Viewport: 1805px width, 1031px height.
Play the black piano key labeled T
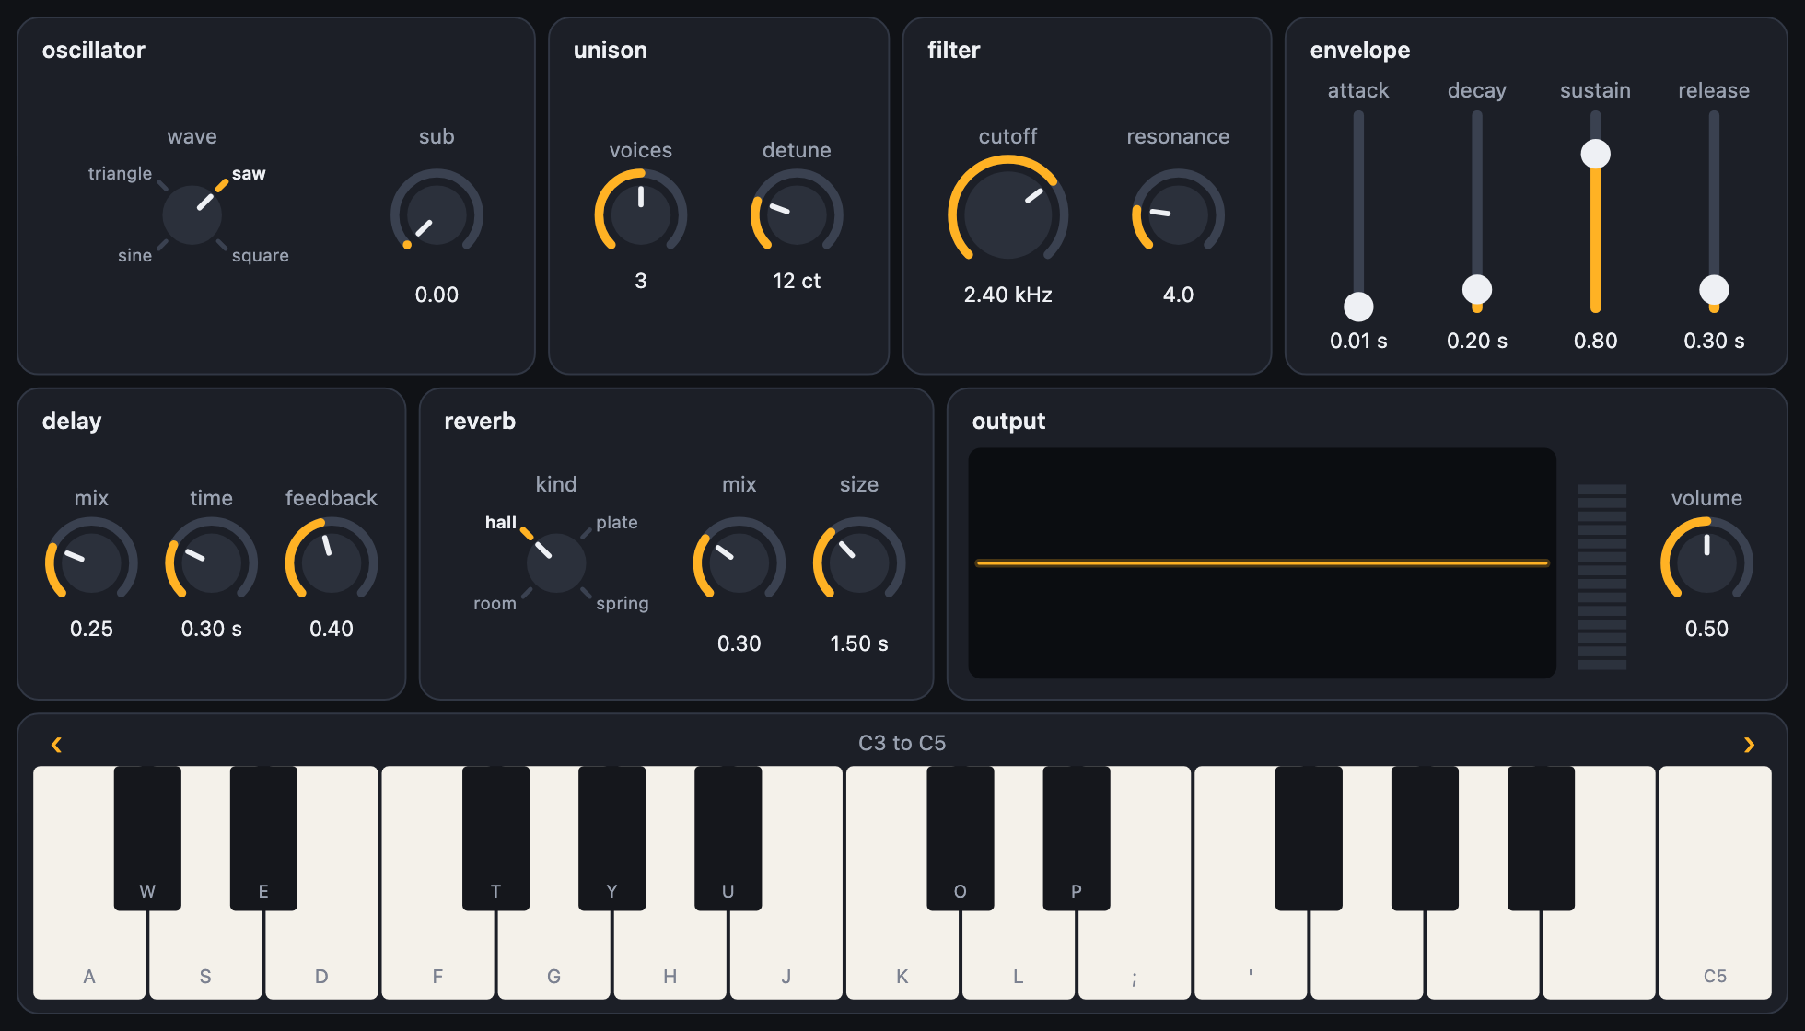[x=495, y=838]
